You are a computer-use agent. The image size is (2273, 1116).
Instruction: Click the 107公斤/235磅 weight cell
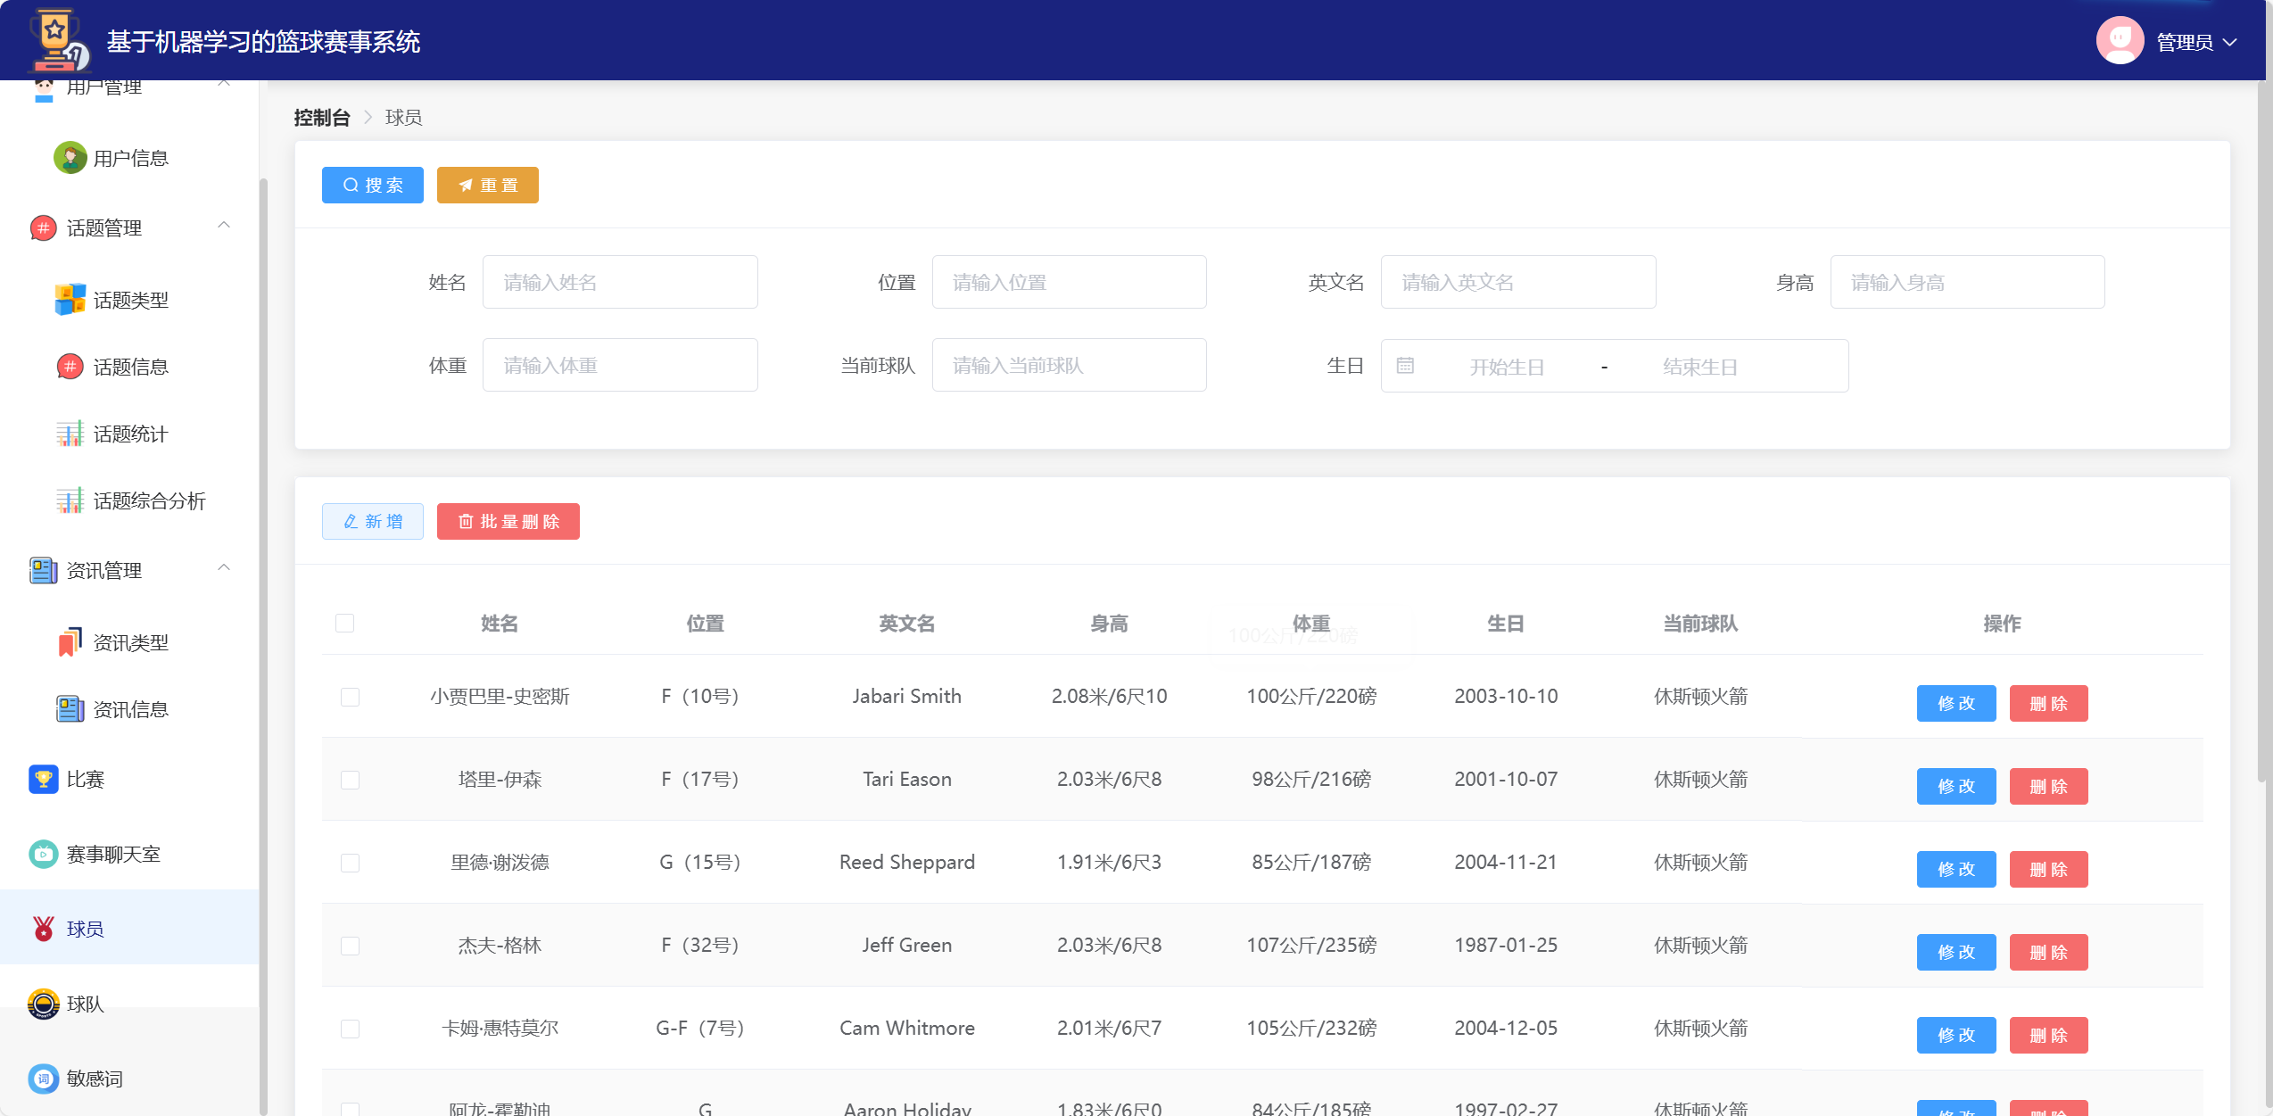click(x=1311, y=946)
